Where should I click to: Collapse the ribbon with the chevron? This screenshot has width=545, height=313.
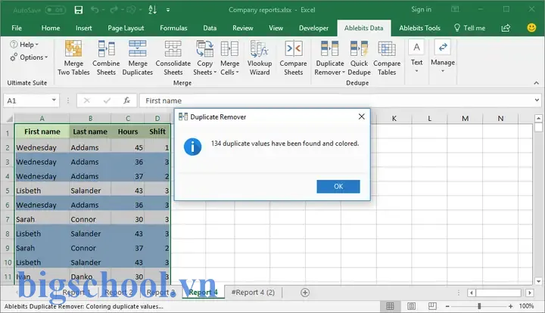pos(537,83)
